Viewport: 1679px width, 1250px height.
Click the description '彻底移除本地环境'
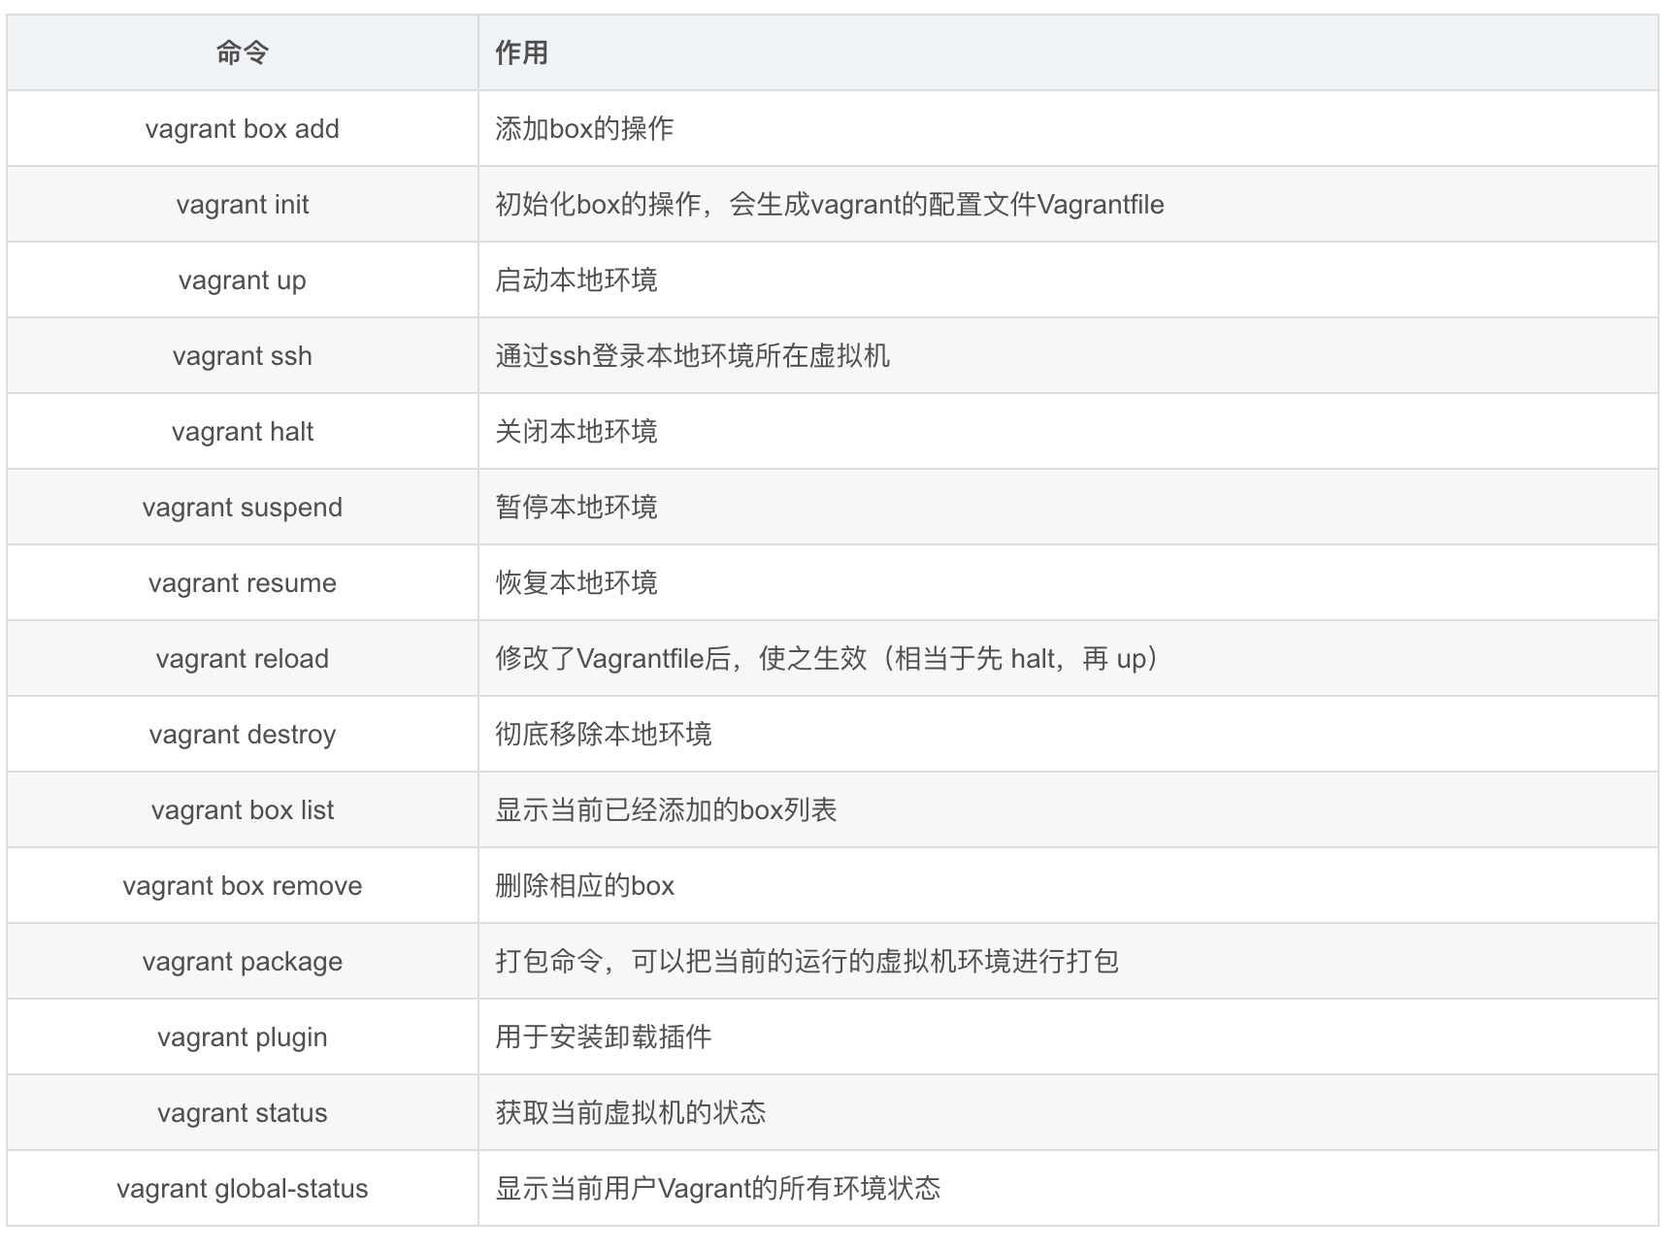click(x=603, y=735)
